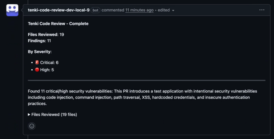Click the siren emoji beside Critical

37,63
